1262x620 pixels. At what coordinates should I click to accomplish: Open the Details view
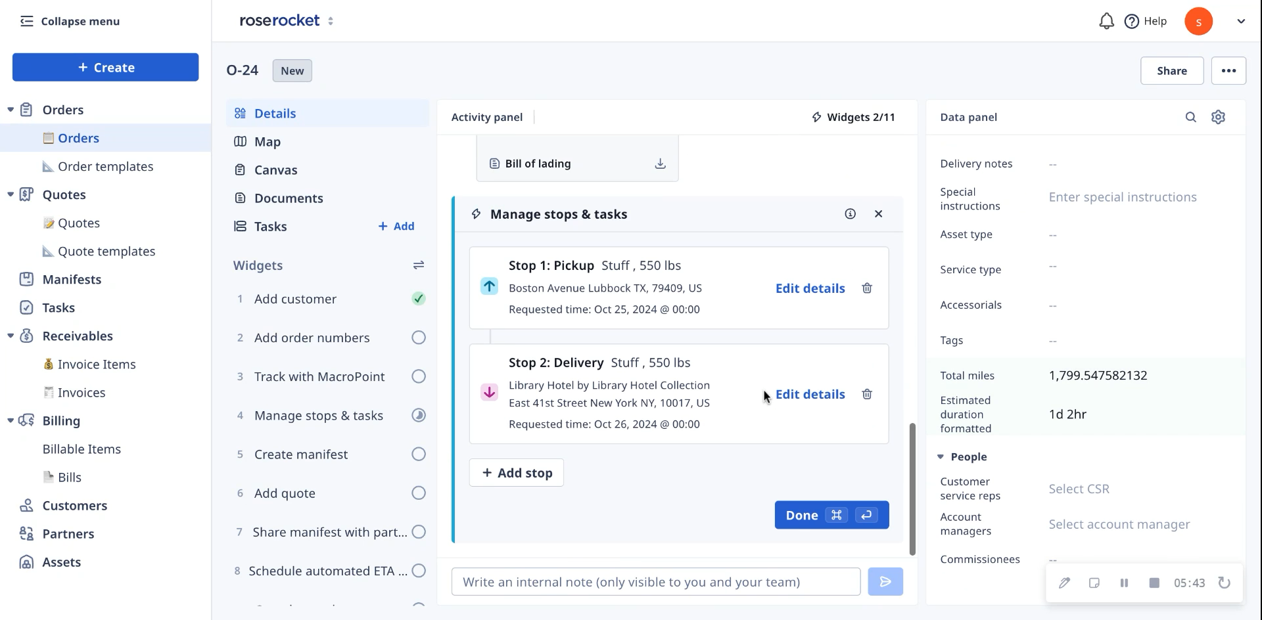pos(327,114)
